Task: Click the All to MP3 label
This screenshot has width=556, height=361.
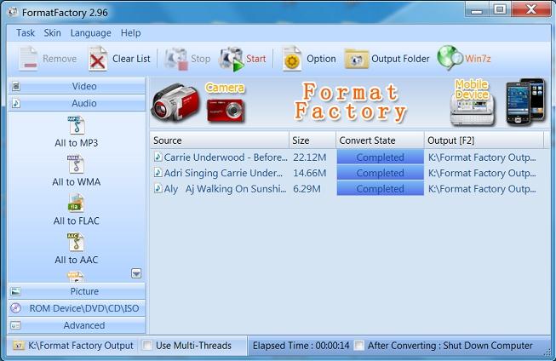Action: (x=77, y=143)
